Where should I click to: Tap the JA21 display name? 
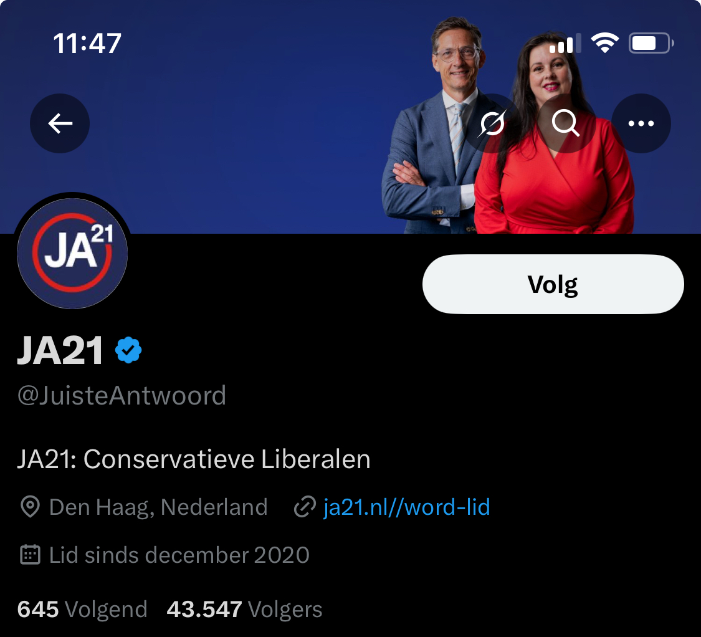[x=60, y=350]
